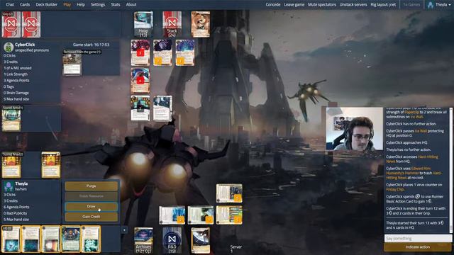Select the first card in HQ hand
Screen dimensions: 454x255
(x=11, y=239)
